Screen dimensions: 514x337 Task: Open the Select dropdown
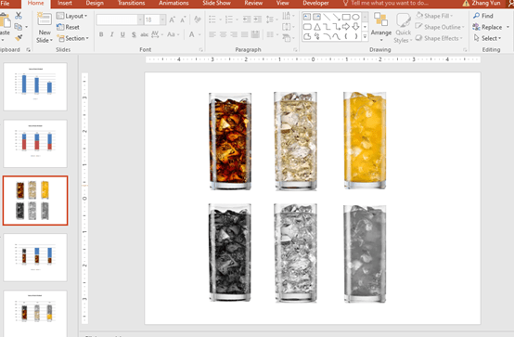[x=487, y=38]
